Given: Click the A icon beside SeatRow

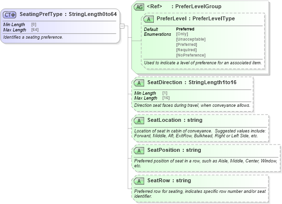Looking at the screenshot, I should click(139, 181).
